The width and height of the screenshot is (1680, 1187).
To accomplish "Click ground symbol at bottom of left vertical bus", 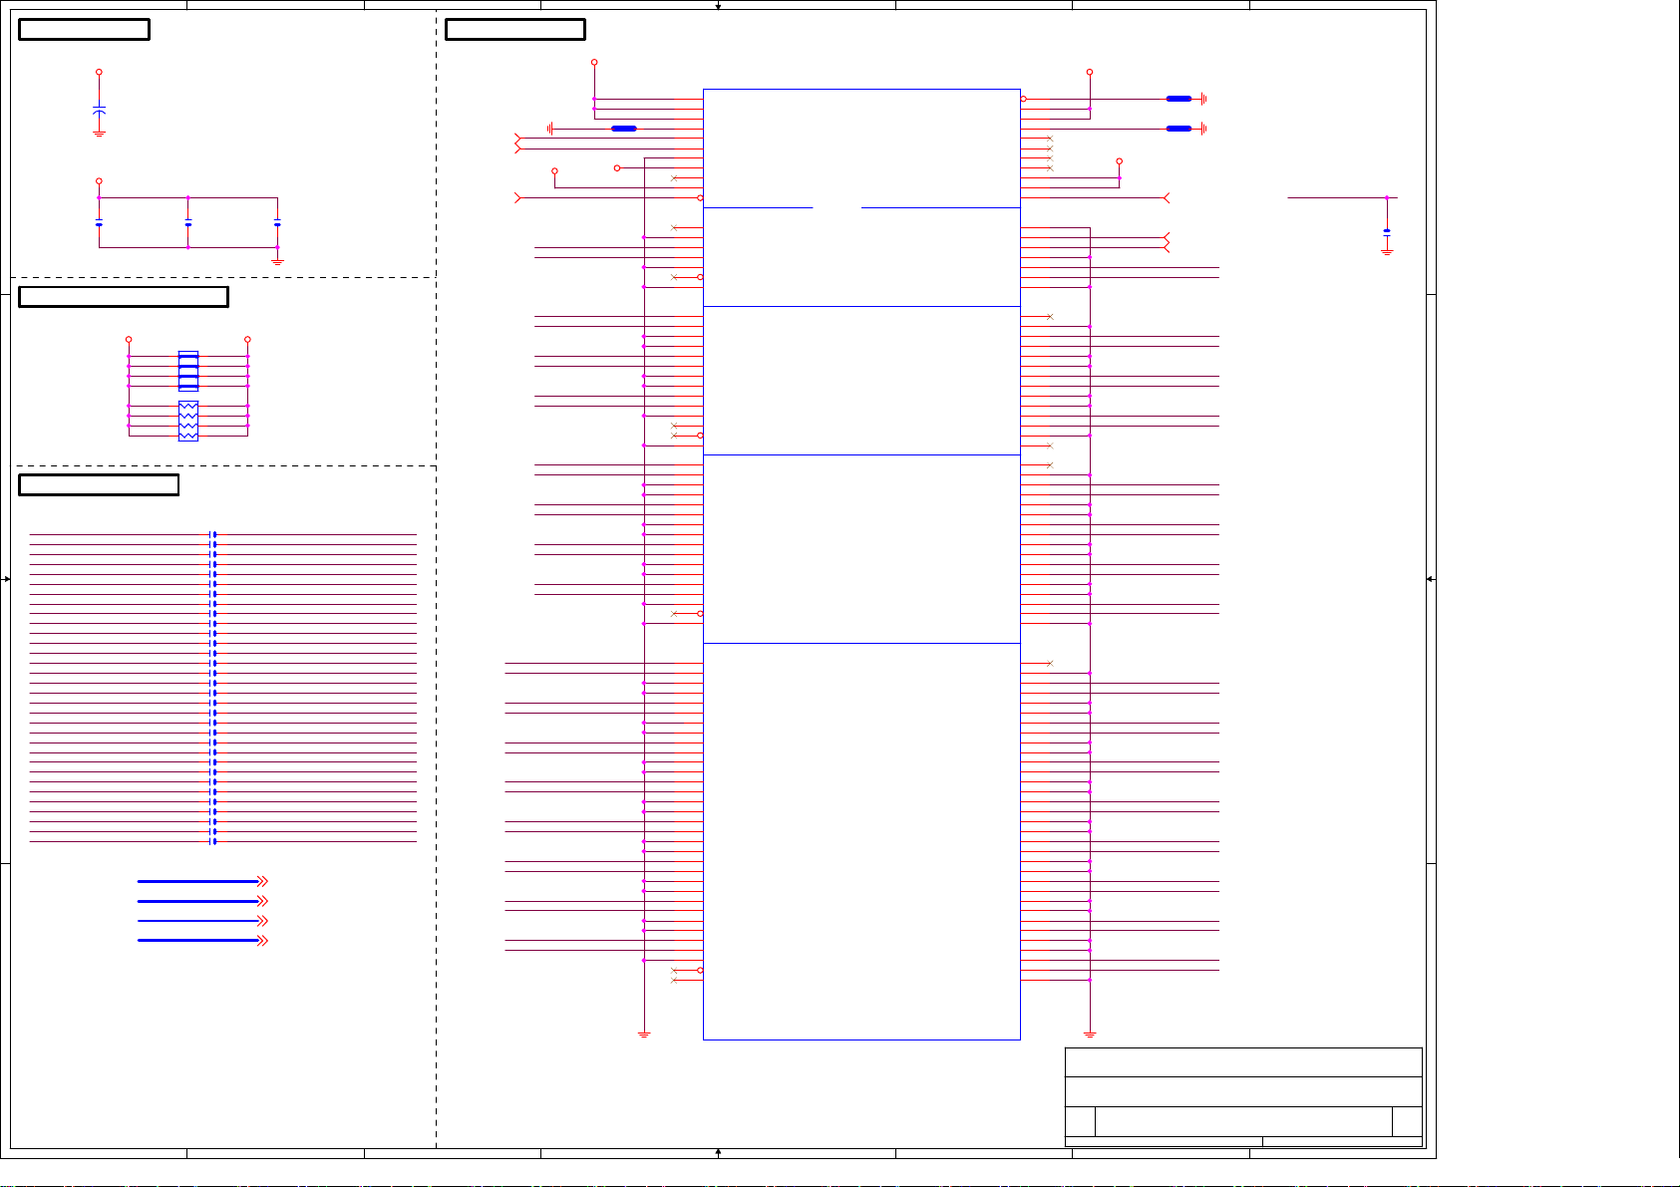I will click(644, 1036).
